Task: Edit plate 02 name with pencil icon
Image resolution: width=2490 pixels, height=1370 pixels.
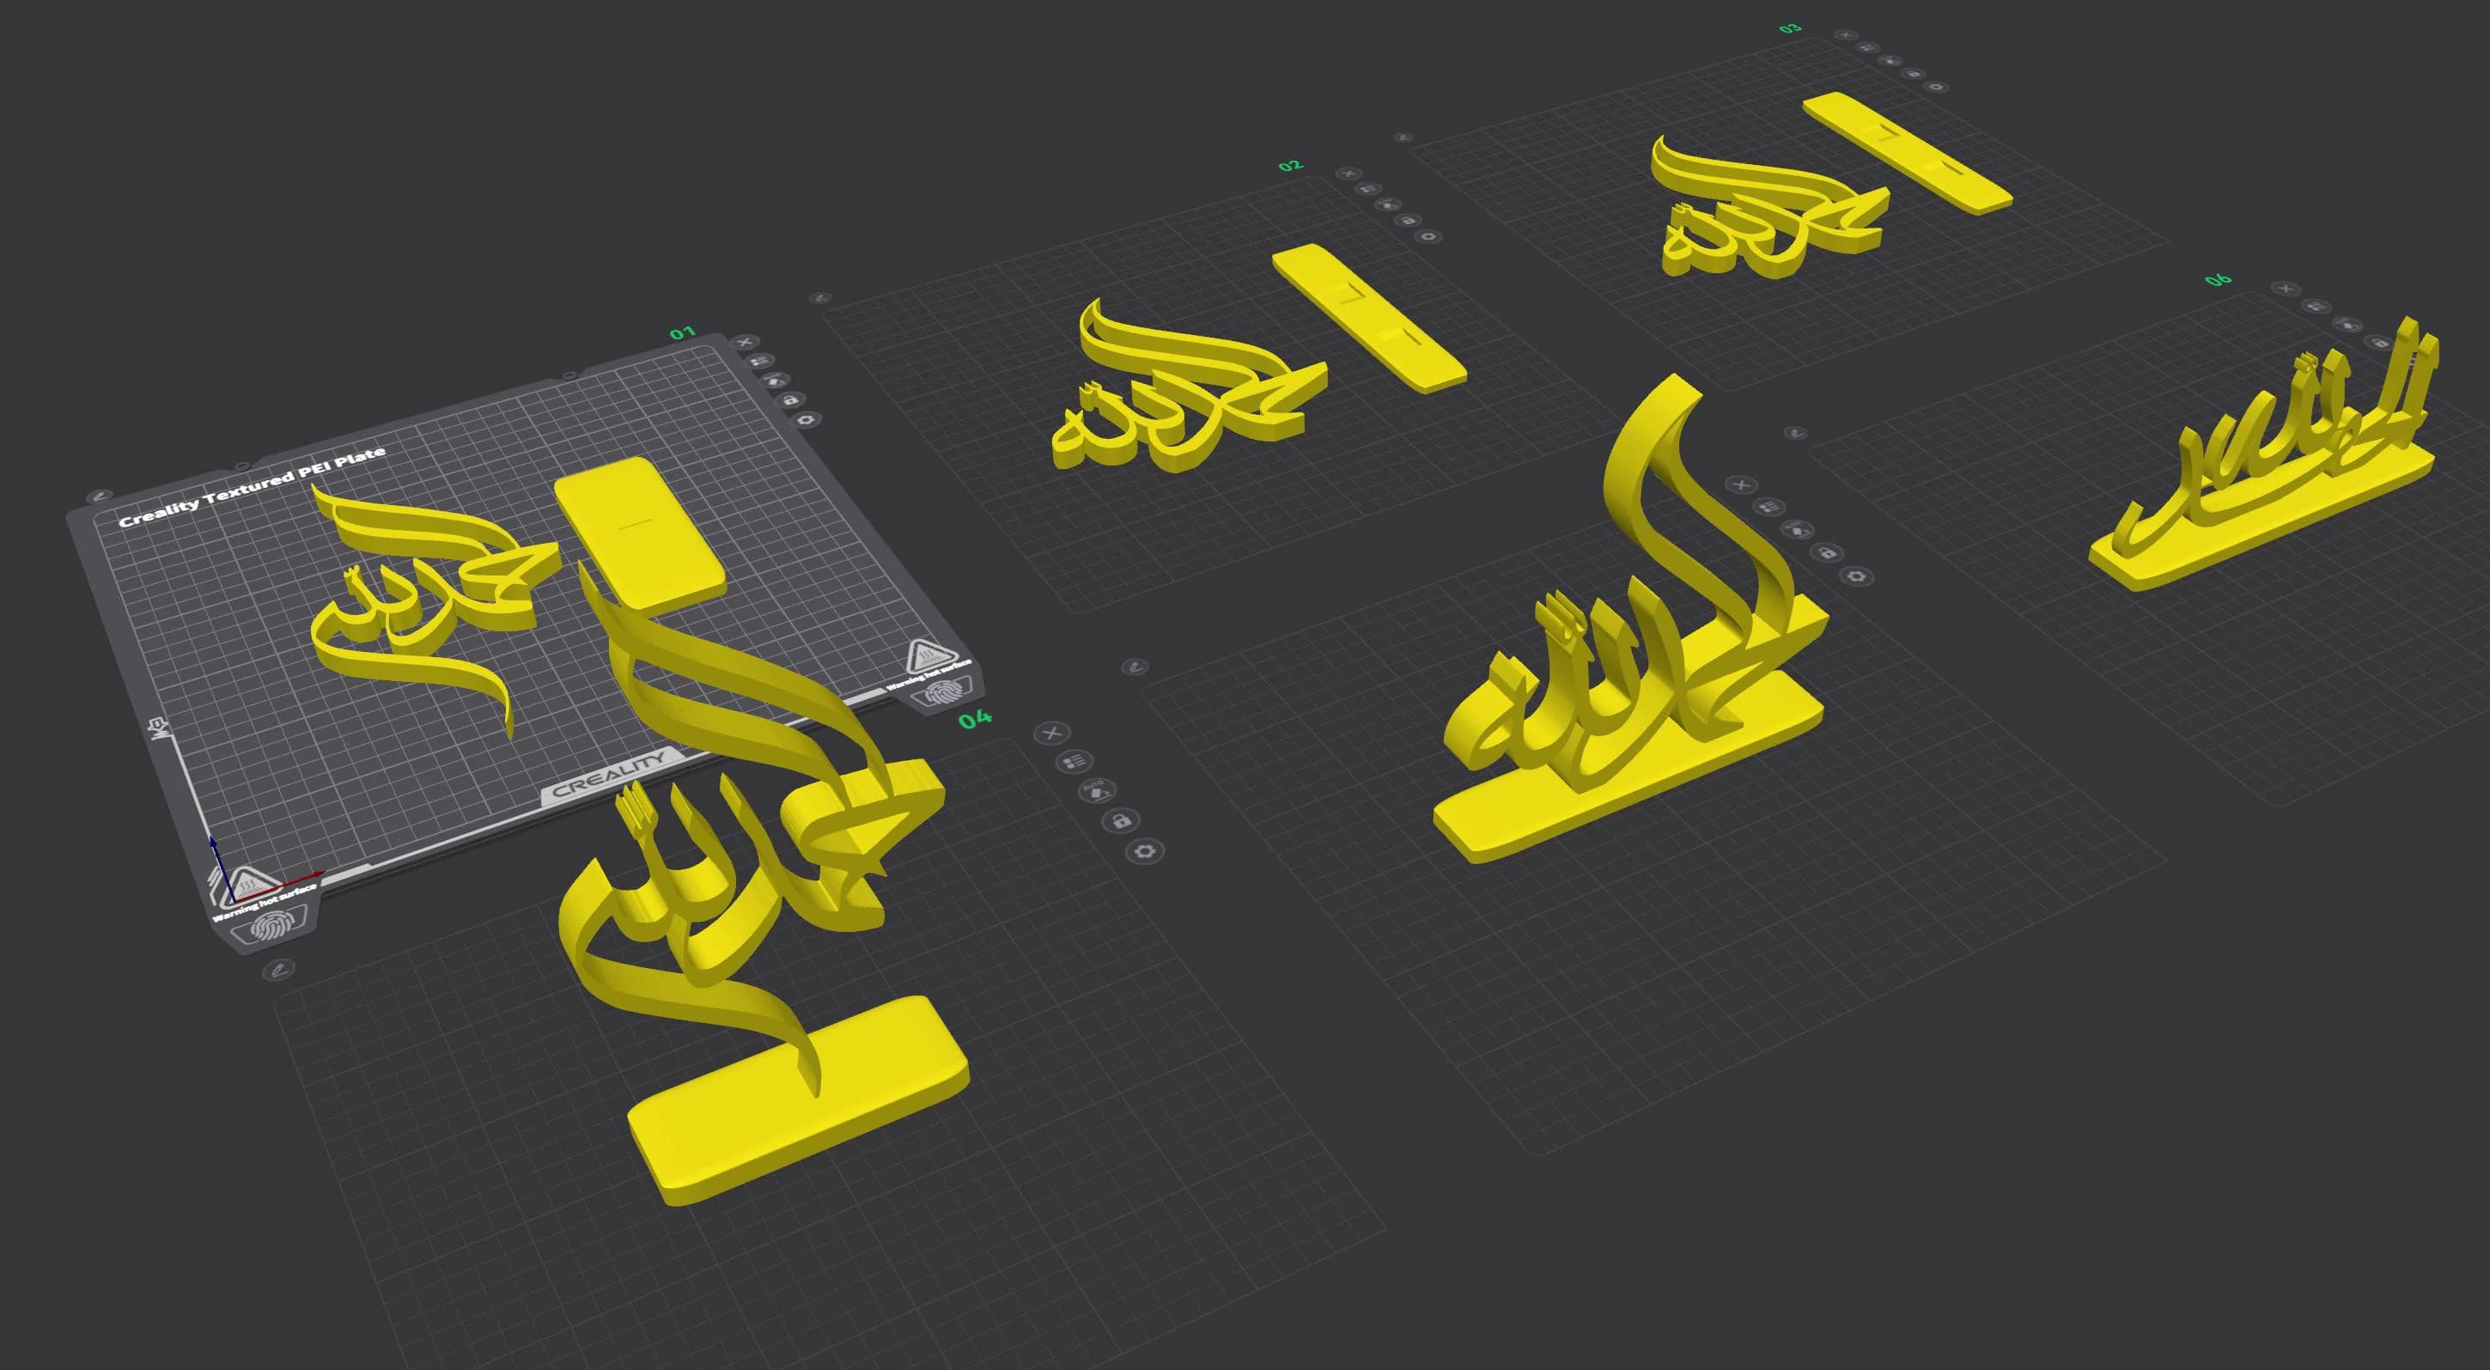Action: (x=819, y=299)
